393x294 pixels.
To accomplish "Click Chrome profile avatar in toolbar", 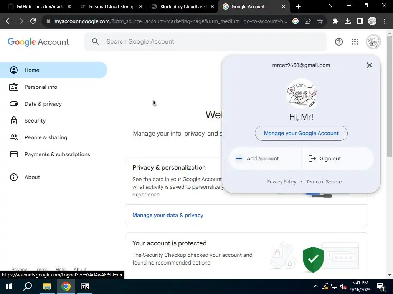I will click(x=372, y=21).
